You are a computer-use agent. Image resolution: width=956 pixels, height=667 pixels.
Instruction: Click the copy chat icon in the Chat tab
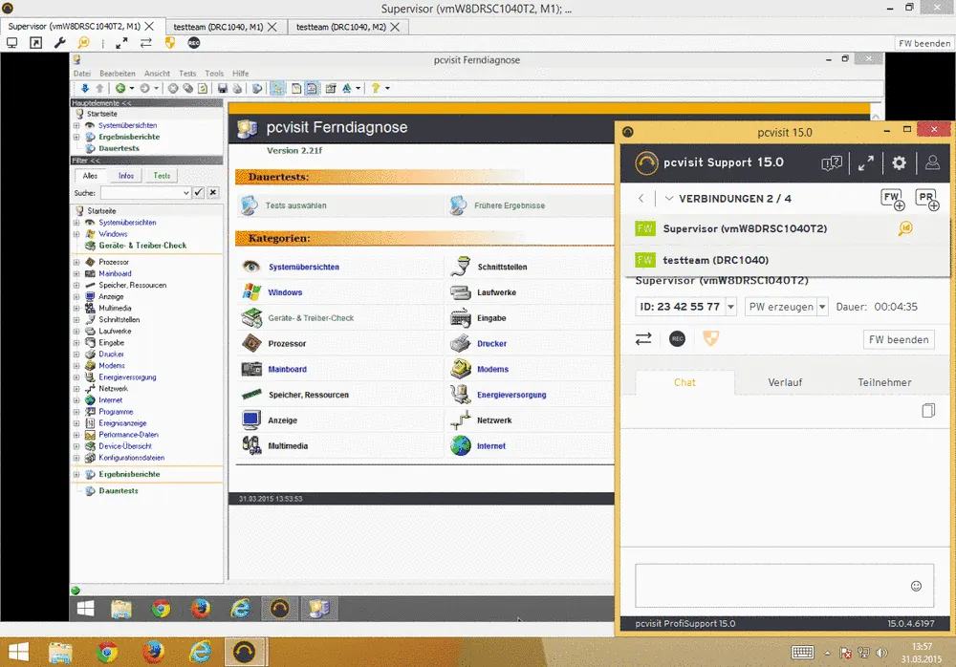pyautogui.click(x=928, y=410)
